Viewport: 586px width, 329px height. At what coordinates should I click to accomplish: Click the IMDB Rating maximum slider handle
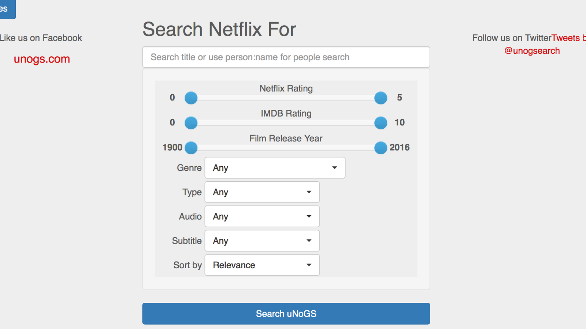click(x=381, y=123)
